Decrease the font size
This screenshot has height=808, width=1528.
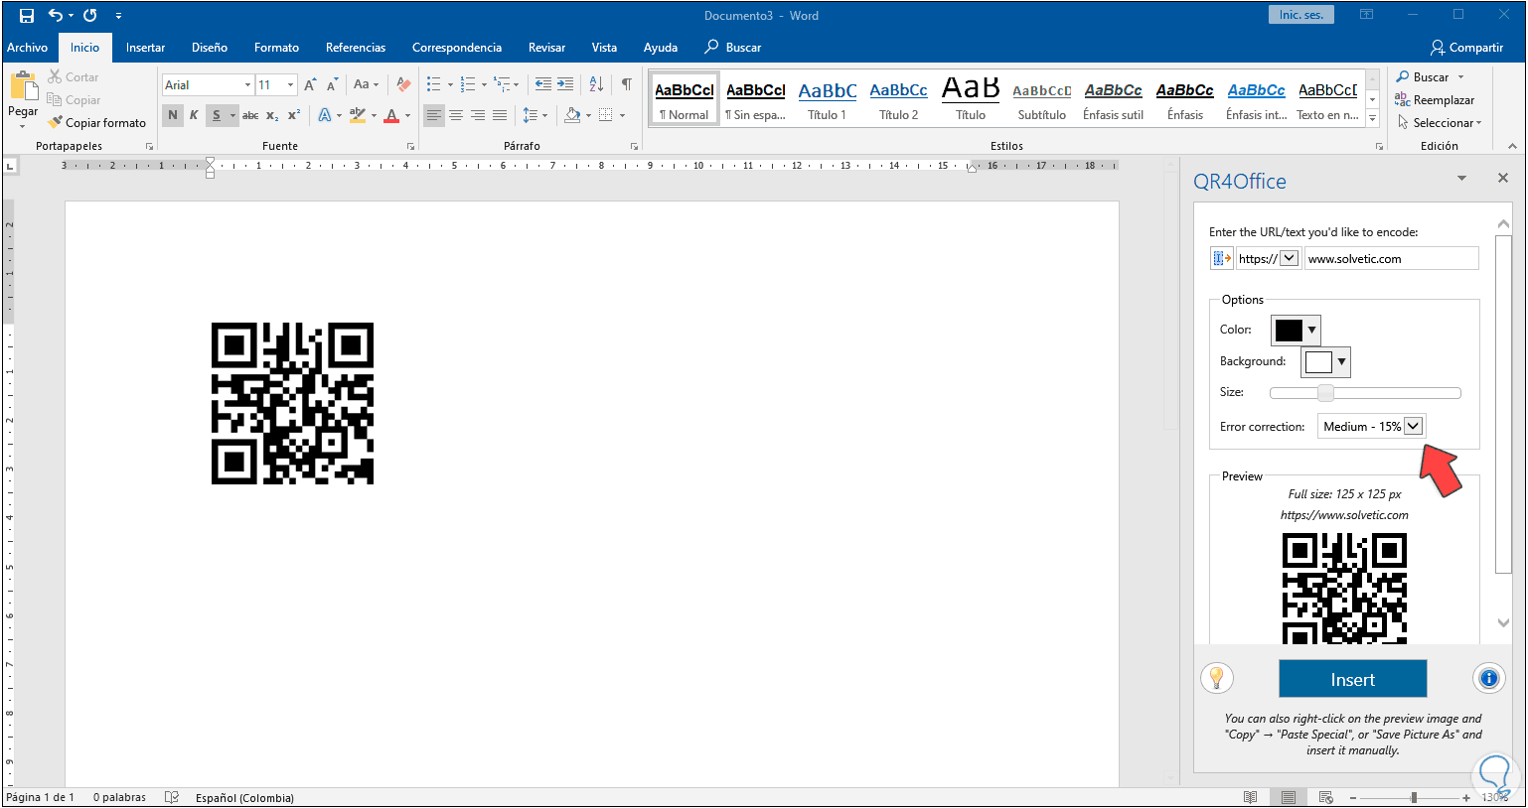pos(332,85)
